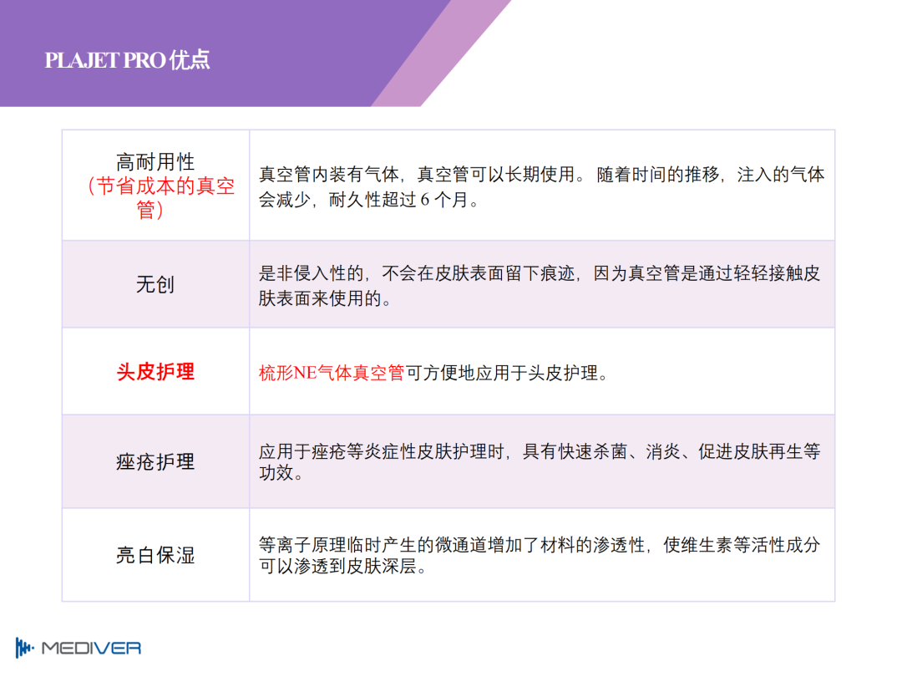Click the description starting "真空管内装有气体"

click(x=541, y=186)
